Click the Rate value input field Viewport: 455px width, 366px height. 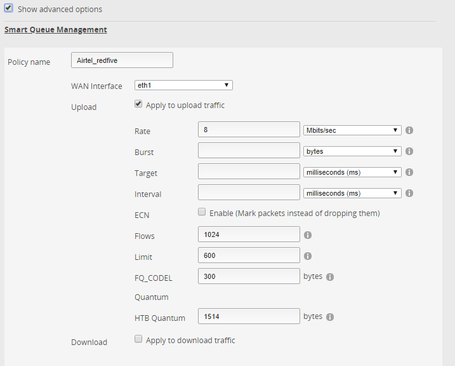coord(249,130)
